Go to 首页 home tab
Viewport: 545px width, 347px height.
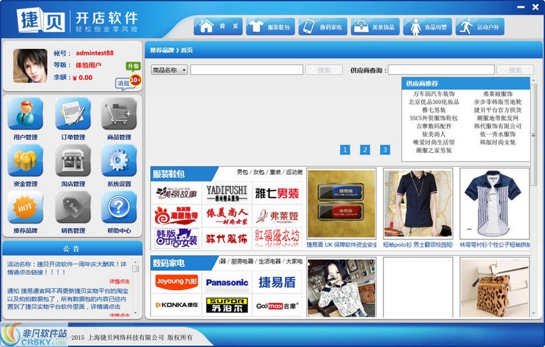(x=218, y=27)
